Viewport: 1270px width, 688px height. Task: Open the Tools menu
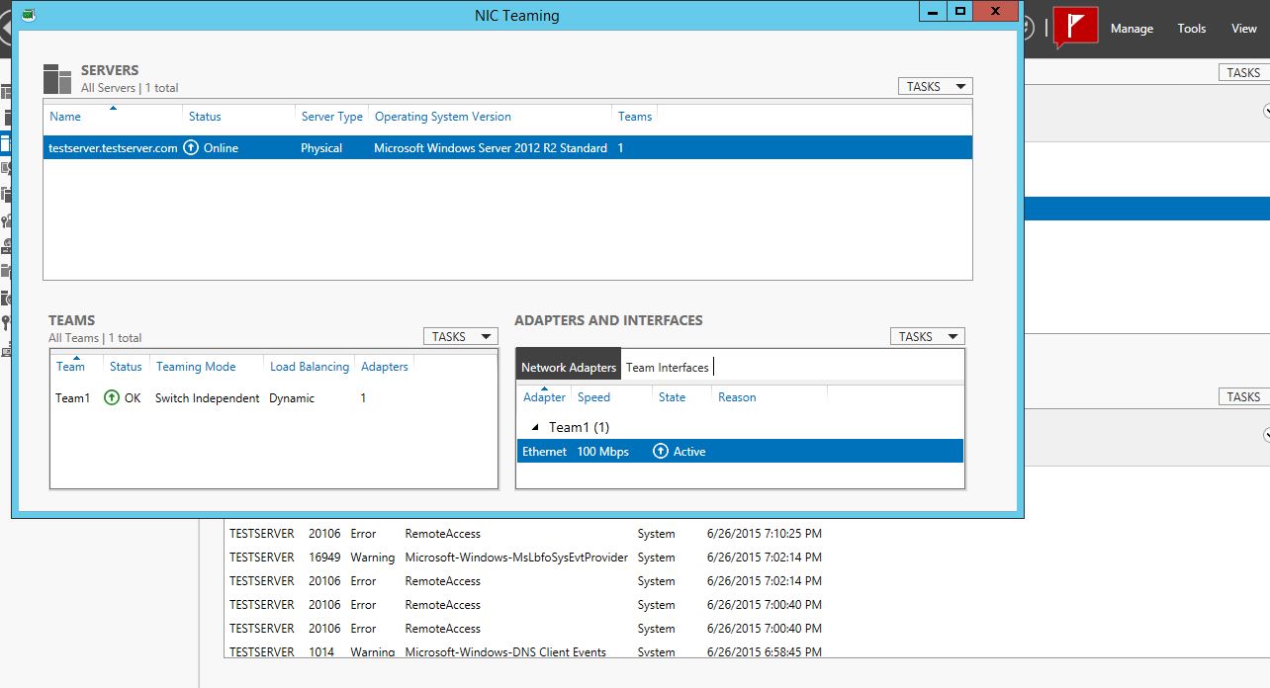tap(1191, 29)
